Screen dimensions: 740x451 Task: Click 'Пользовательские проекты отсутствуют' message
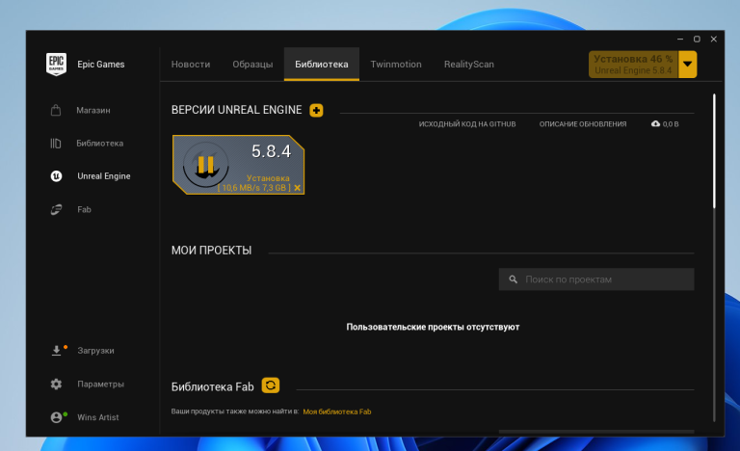[x=433, y=327]
